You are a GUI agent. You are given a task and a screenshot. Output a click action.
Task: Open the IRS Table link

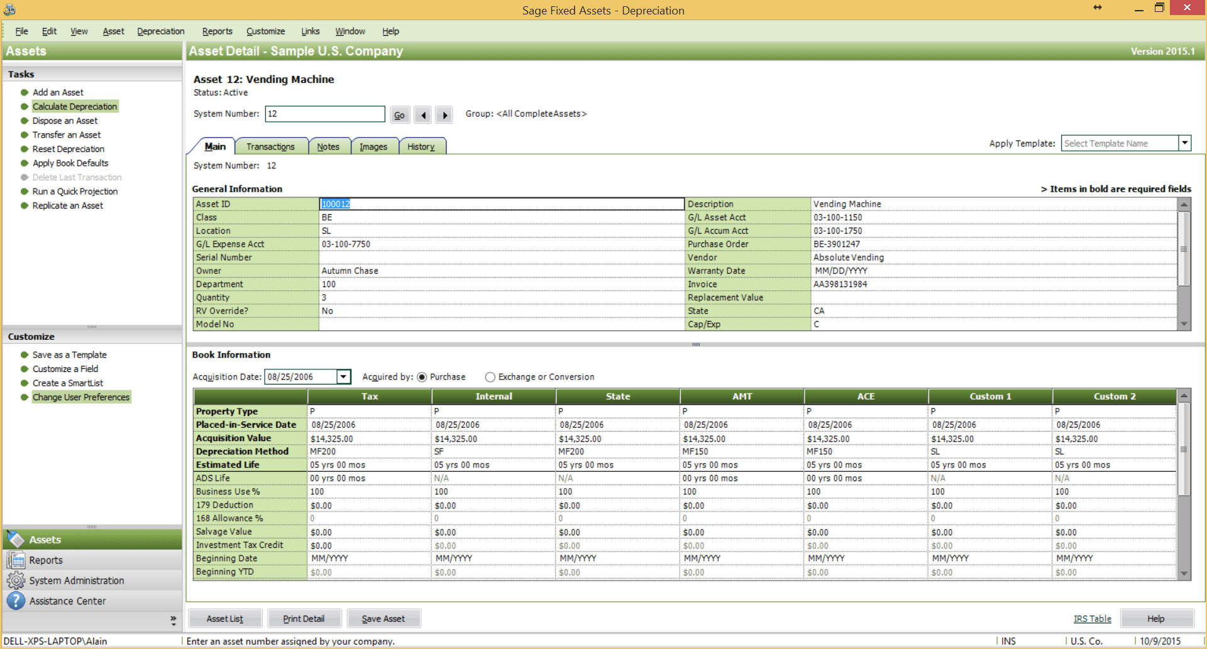[x=1092, y=618]
